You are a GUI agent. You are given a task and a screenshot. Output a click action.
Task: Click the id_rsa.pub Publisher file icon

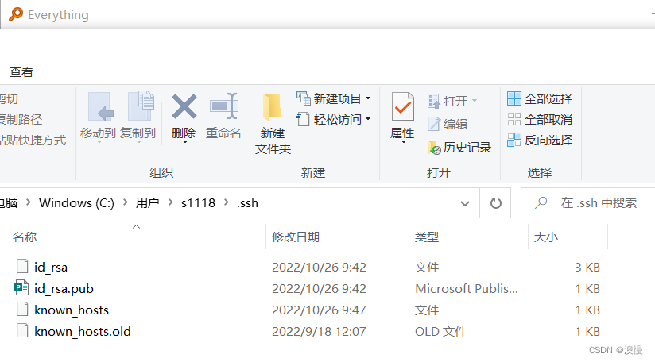[x=21, y=287]
